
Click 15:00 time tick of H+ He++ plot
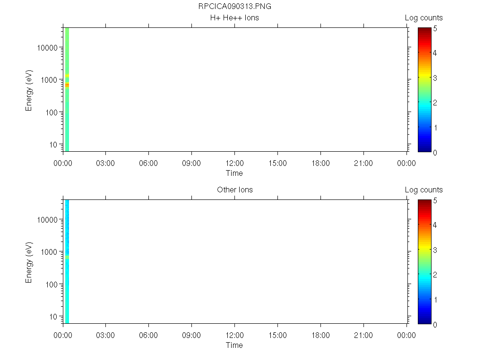277,163
